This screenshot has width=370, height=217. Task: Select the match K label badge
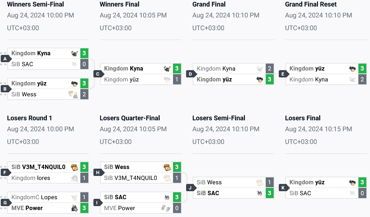click(283, 188)
